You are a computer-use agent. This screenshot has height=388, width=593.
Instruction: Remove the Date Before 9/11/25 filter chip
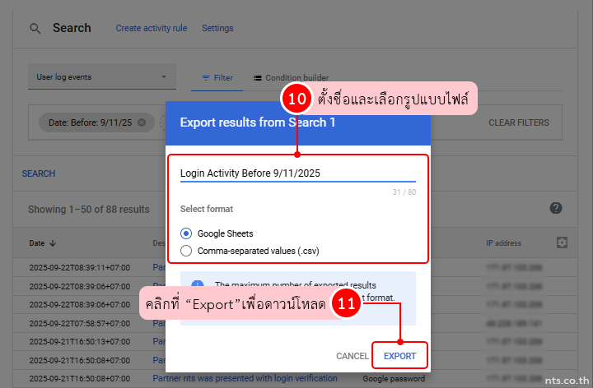click(x=142, y=122)
